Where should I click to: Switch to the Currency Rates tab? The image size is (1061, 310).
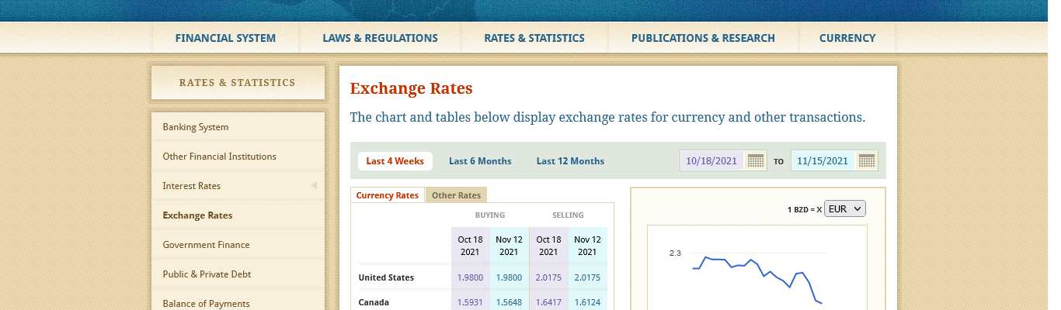(x=387, y=195)
